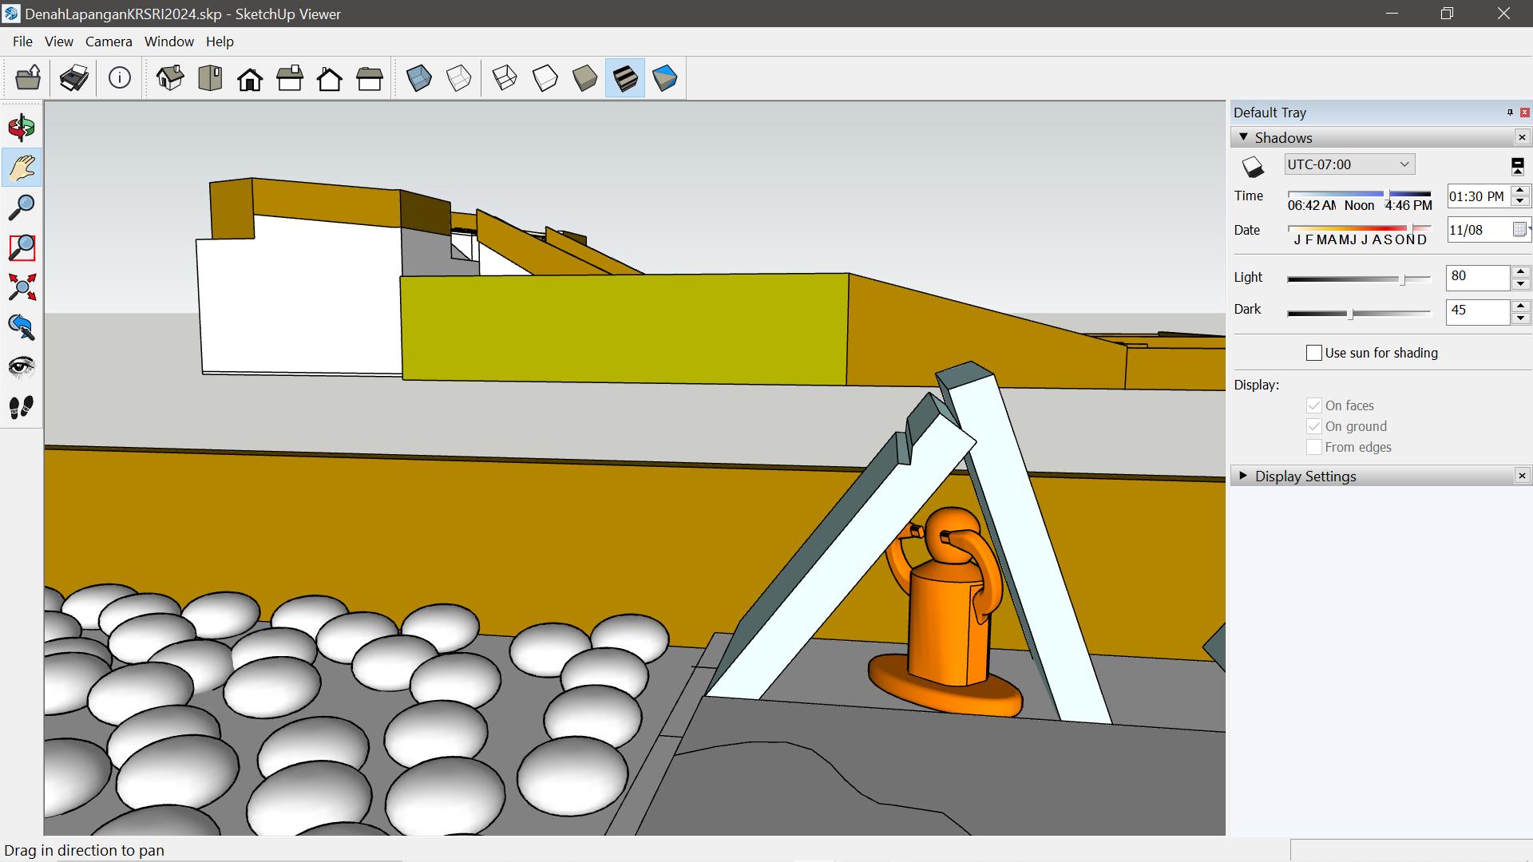Decrease the Dark value stepper
Image resolution: width=1533 pixels, height=862 pixels.
point(1520,318)
